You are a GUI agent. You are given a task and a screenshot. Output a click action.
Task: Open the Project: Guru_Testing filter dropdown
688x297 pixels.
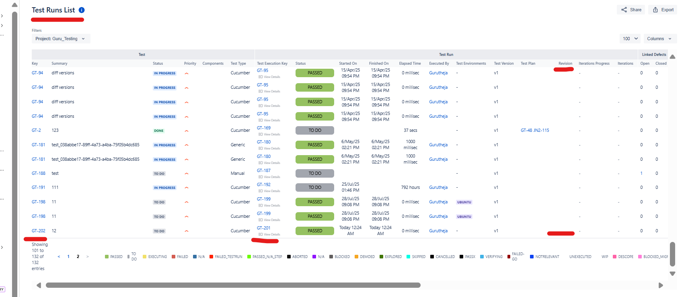coord(61,39)
